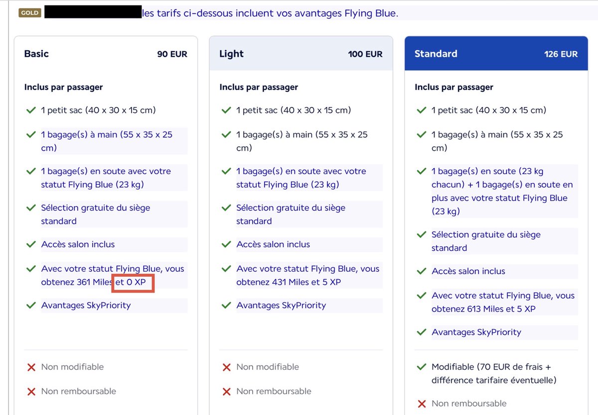Click Basic 'Inclus par passager' heading
The width and height of the screenshot is (598, 415).
pos(64,87)
